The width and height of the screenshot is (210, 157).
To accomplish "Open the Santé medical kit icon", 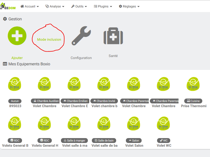I will coord(113,36).
